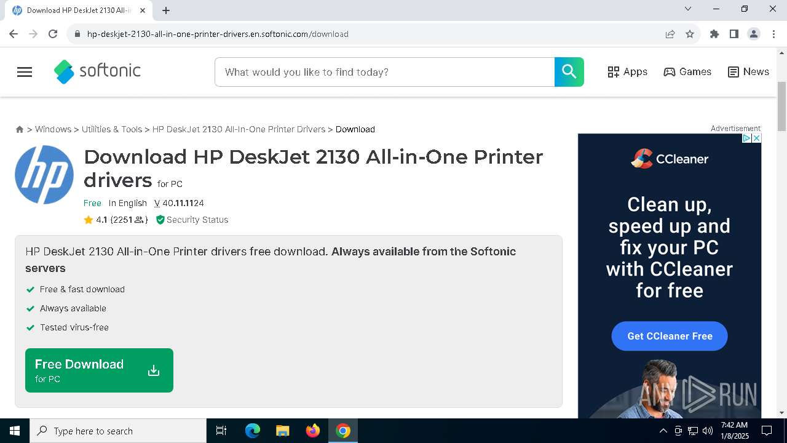Viewport: 787px width, 443px height.
Task: Open HP DeskJet 2130 drivers breadcrumb link
Action: 239,129
